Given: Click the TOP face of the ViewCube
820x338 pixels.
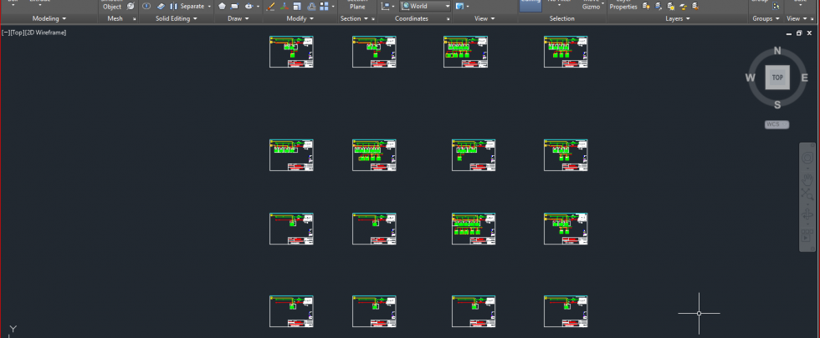Looking at the screenshot, I should click(x=777, y=77).
